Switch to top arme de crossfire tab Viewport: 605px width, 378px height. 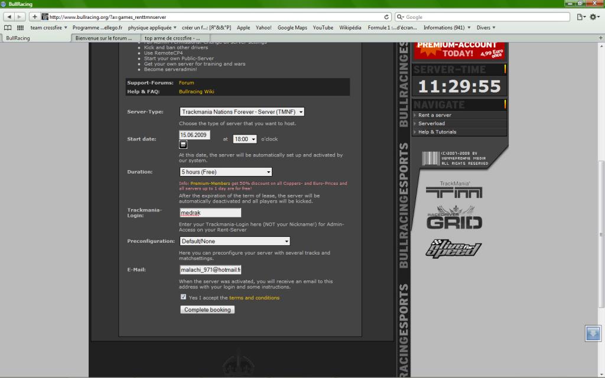[175, 38]
